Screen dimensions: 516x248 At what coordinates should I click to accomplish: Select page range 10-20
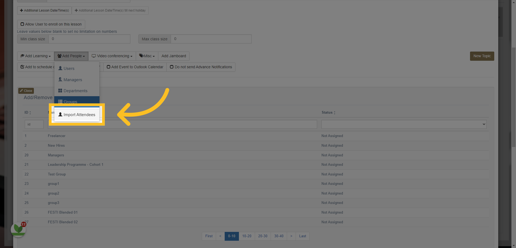coord(247,236)
